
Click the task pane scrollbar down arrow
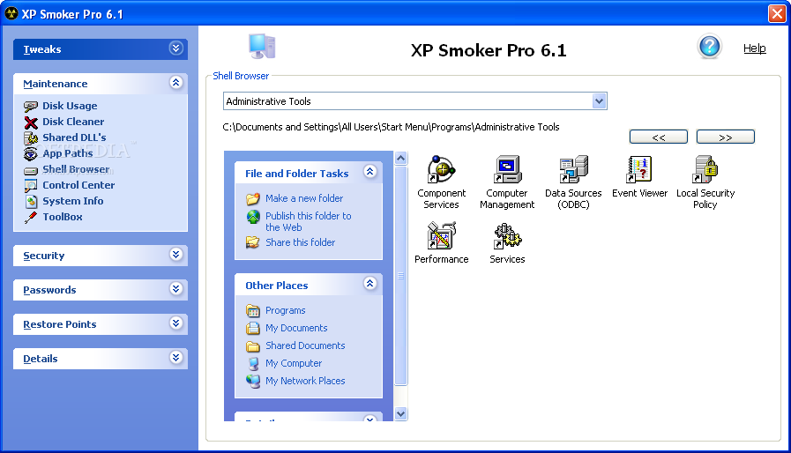400,413
